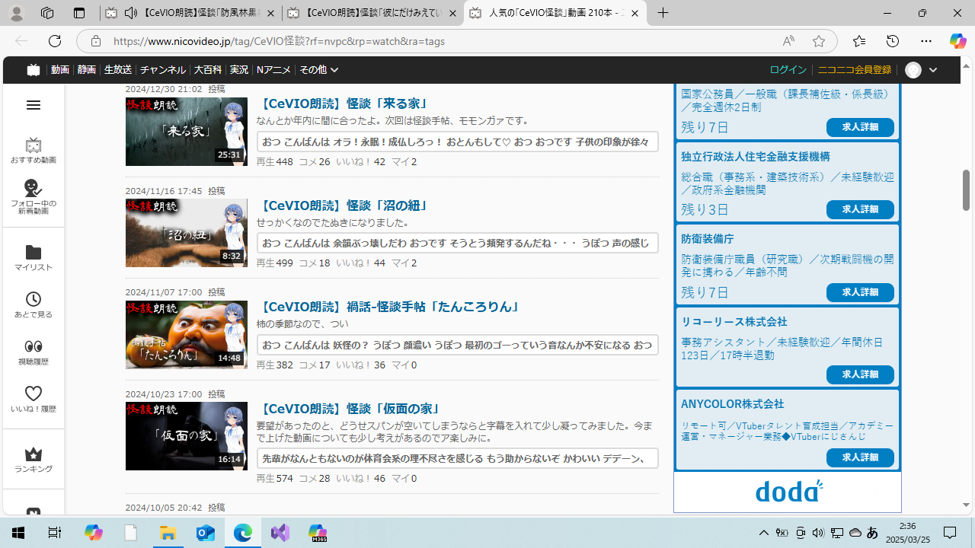Click ログイン link
The height and width of the screenshot is (548, 975).
[x=788, y=70]
